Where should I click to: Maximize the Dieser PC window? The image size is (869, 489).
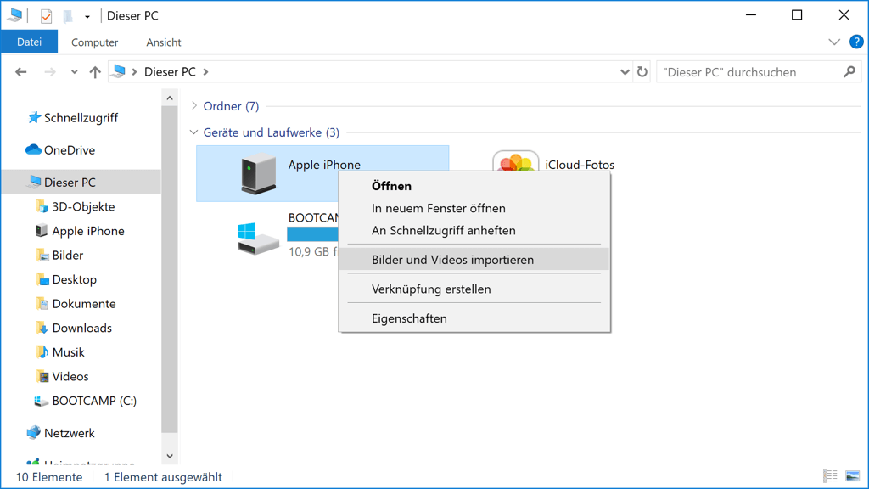pyautogui.click(x=797, y=15)
